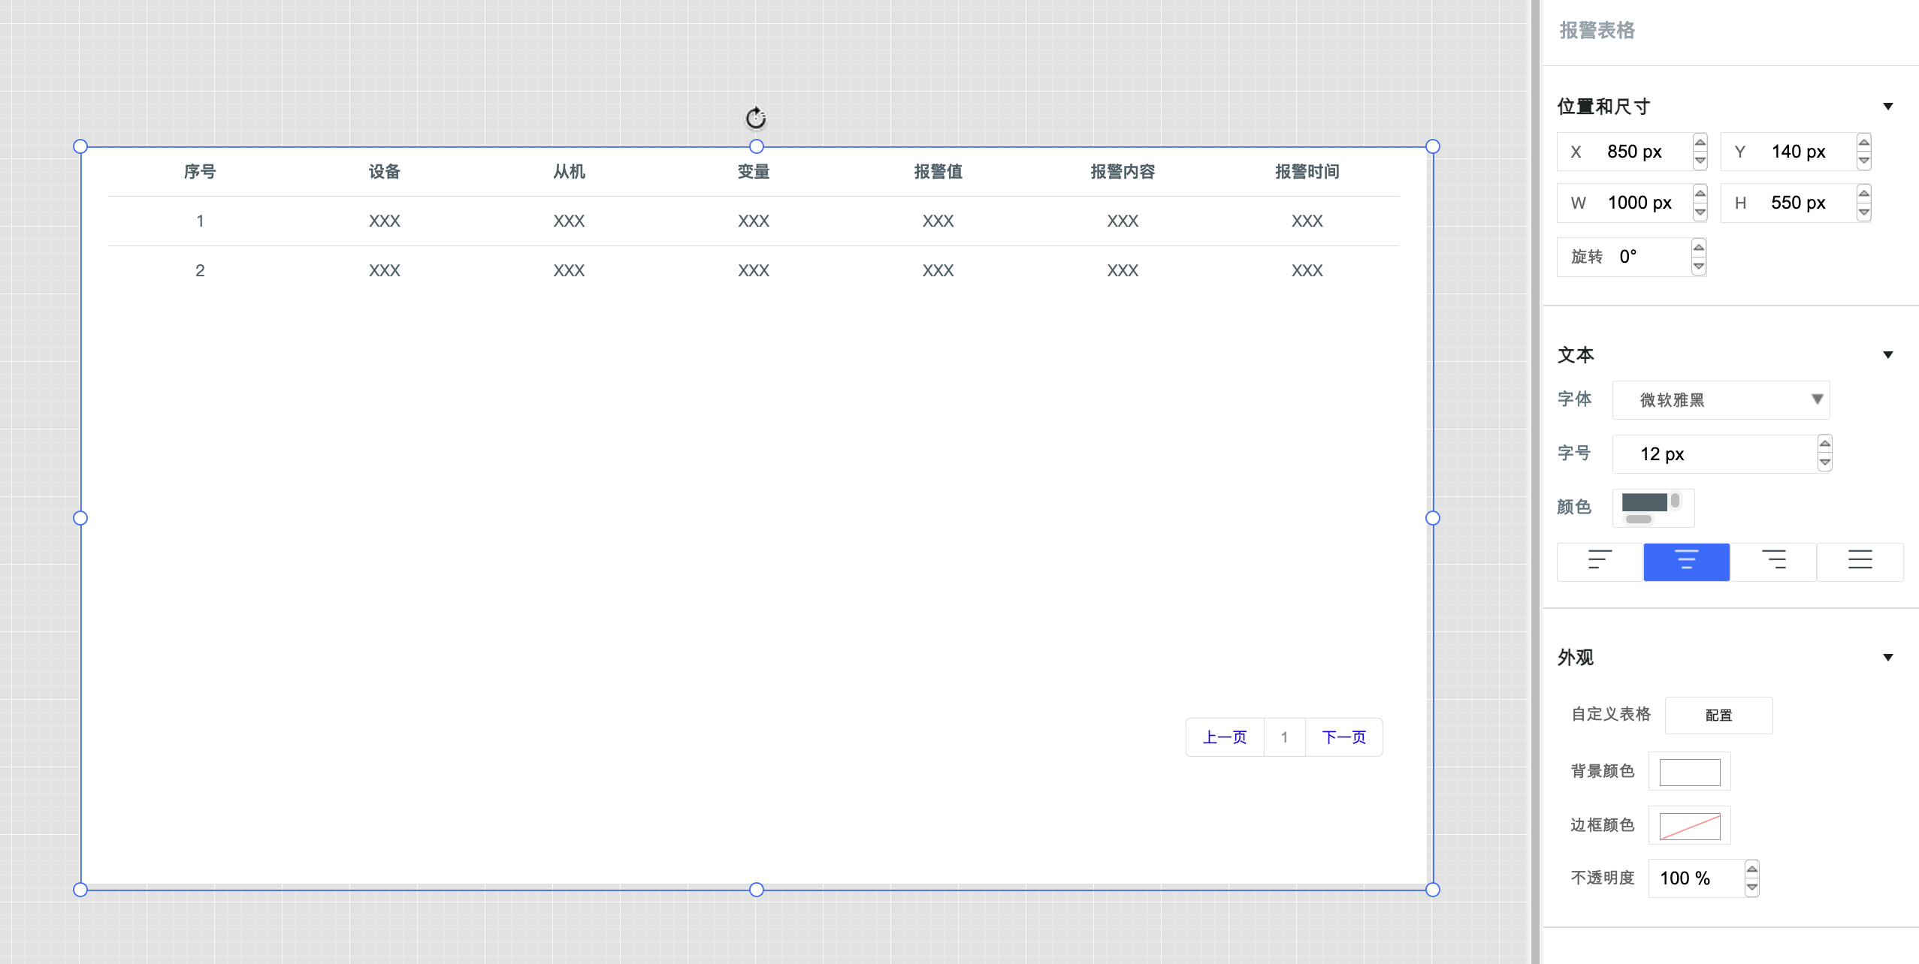Go to previous page with 上一页
1919x964 pixels.
pyautogui.click(x=1225, y=737)
